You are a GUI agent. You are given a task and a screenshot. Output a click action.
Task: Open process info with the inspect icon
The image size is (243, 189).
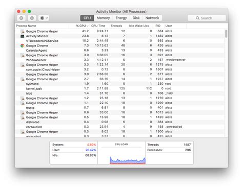[x=32, y=18]
